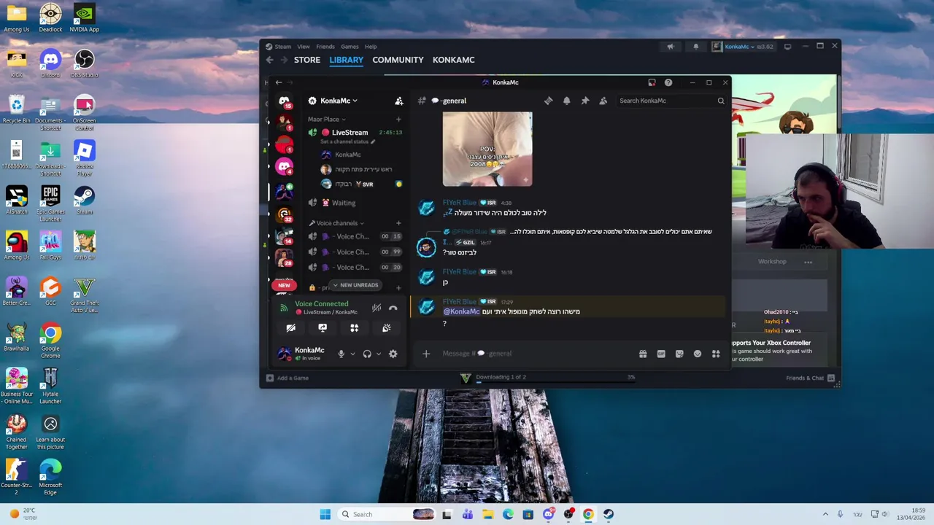Open Discord inbox icon in title bar
The image size is (934, 525).
coord(652,82)
